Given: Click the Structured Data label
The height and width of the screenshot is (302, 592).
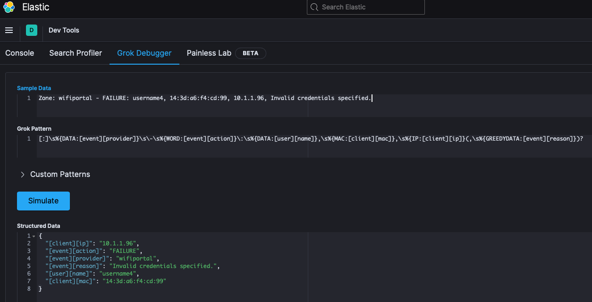Looking at the screenshot, I should coord(39,226).
